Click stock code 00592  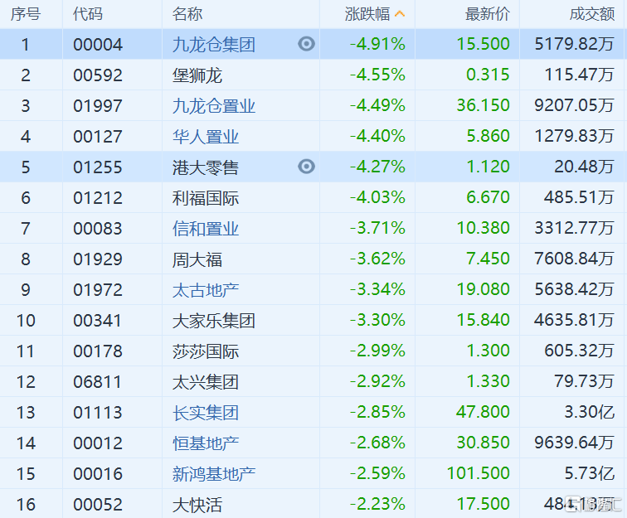(98, 75)
